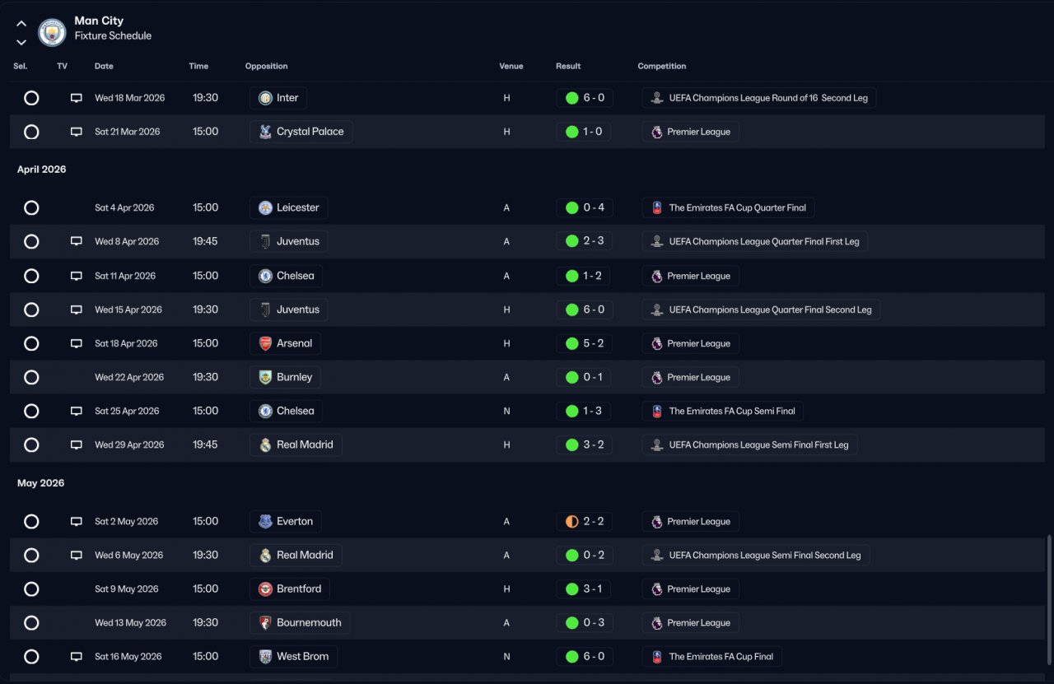Click Premier League logo in Arsenal row

click(x=656, y=343)
